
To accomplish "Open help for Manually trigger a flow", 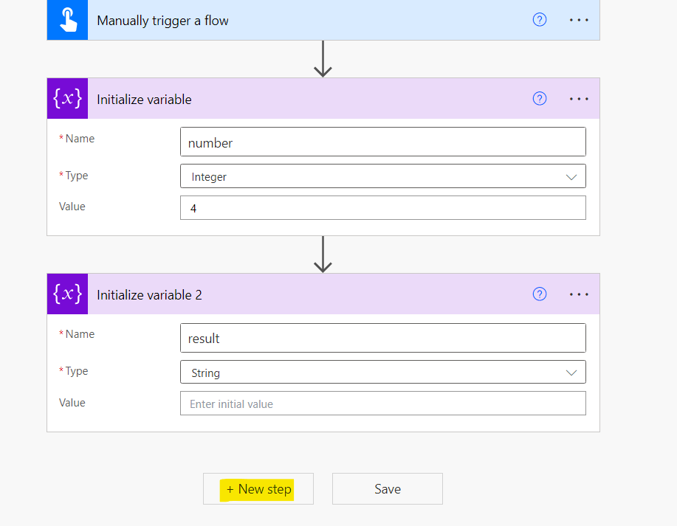I will coord(540,20).
